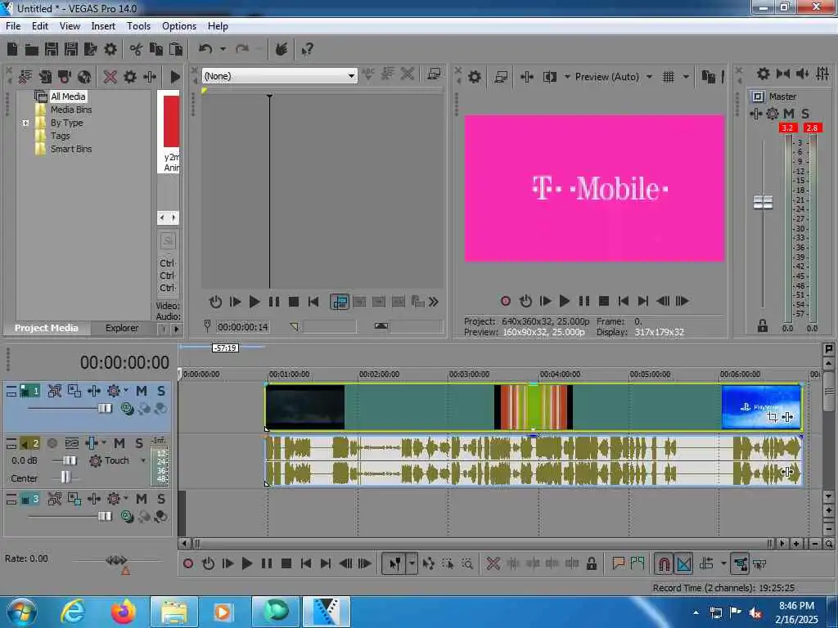Viewport: 838px width, 628px height.
Task: Toggle Lock Envelopes to Events button
Action: click(740, 563)
